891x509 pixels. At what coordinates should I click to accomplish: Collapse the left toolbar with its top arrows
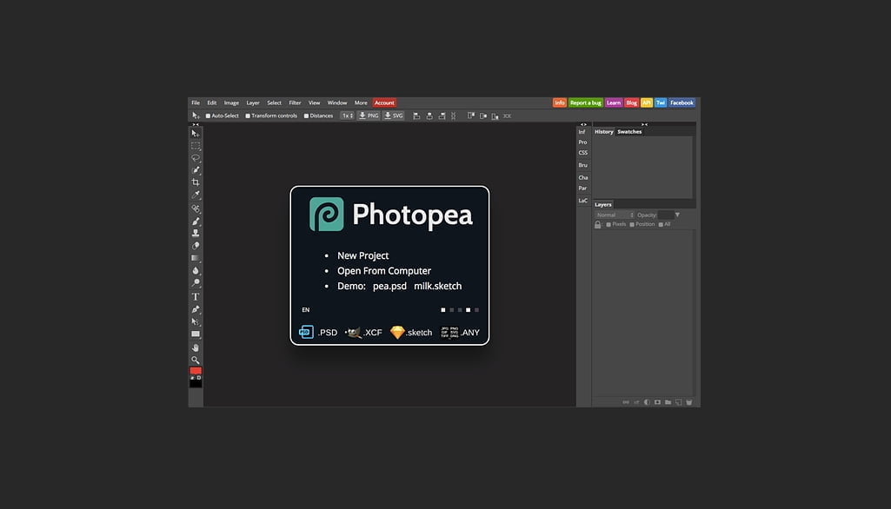click(196, 124)
